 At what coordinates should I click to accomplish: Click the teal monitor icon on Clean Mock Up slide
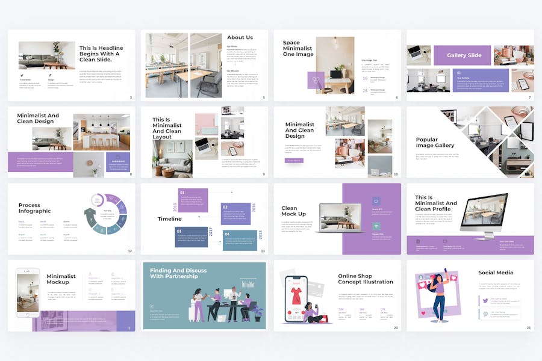376,201
